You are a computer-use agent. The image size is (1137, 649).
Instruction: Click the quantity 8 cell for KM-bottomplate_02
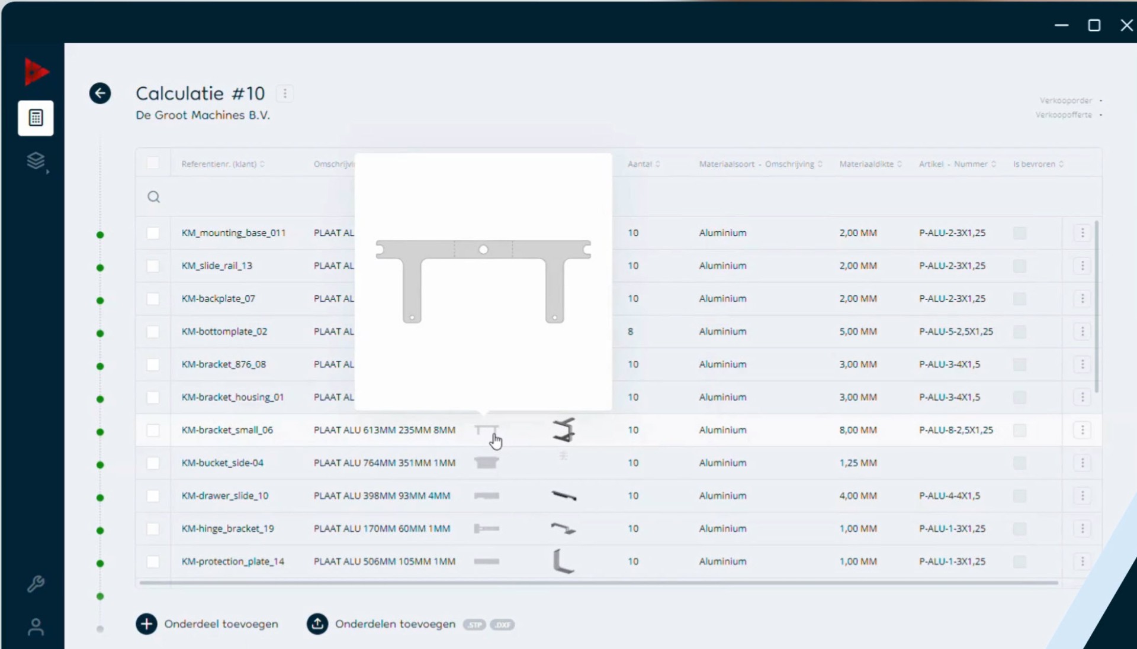(630, 331)
